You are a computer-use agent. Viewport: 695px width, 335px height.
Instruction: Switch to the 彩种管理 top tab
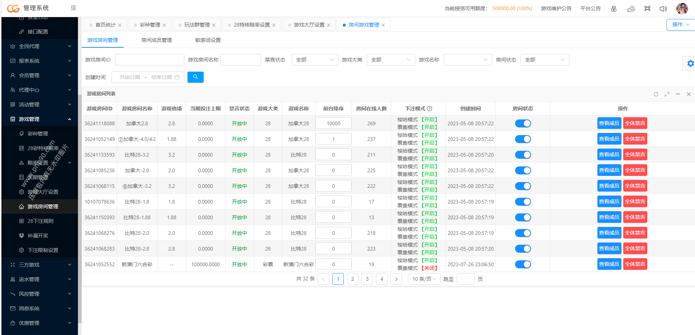point(150,25)
